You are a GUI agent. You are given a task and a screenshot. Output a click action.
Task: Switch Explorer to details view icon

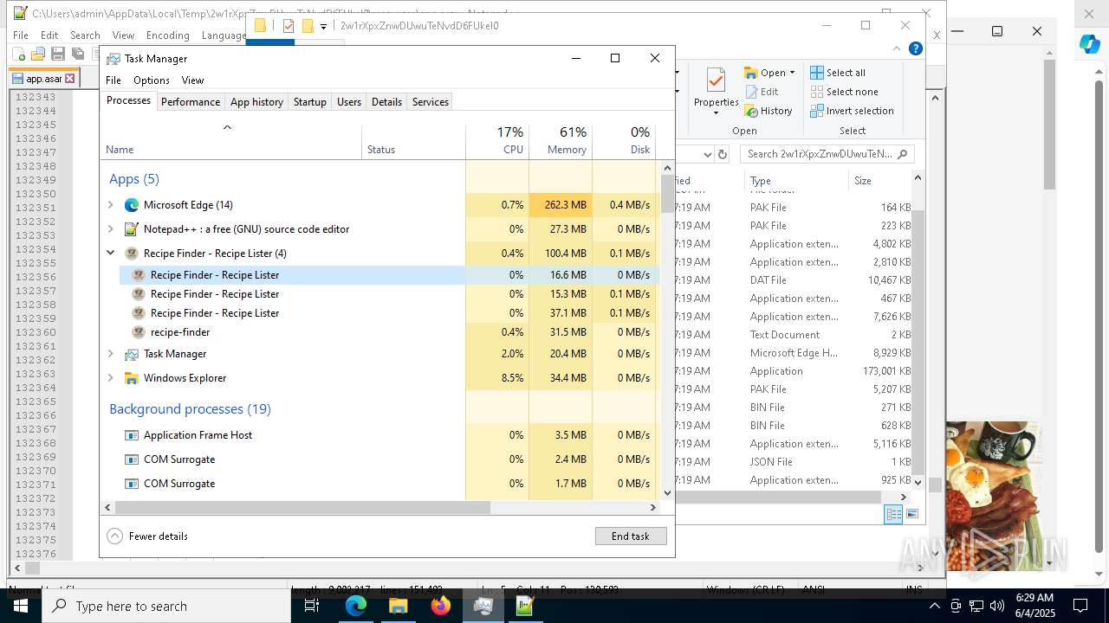[x=893, y=514]
